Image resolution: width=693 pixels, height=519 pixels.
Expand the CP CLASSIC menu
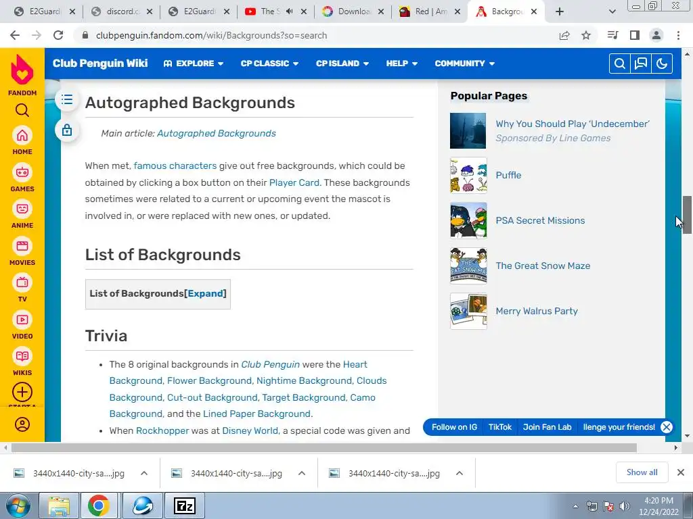coord(269,64)
